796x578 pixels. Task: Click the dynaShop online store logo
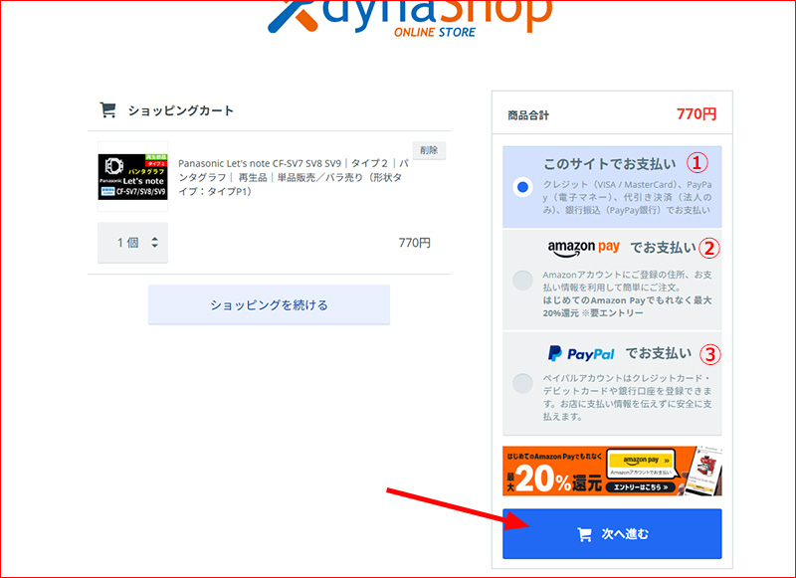(410, 19)
